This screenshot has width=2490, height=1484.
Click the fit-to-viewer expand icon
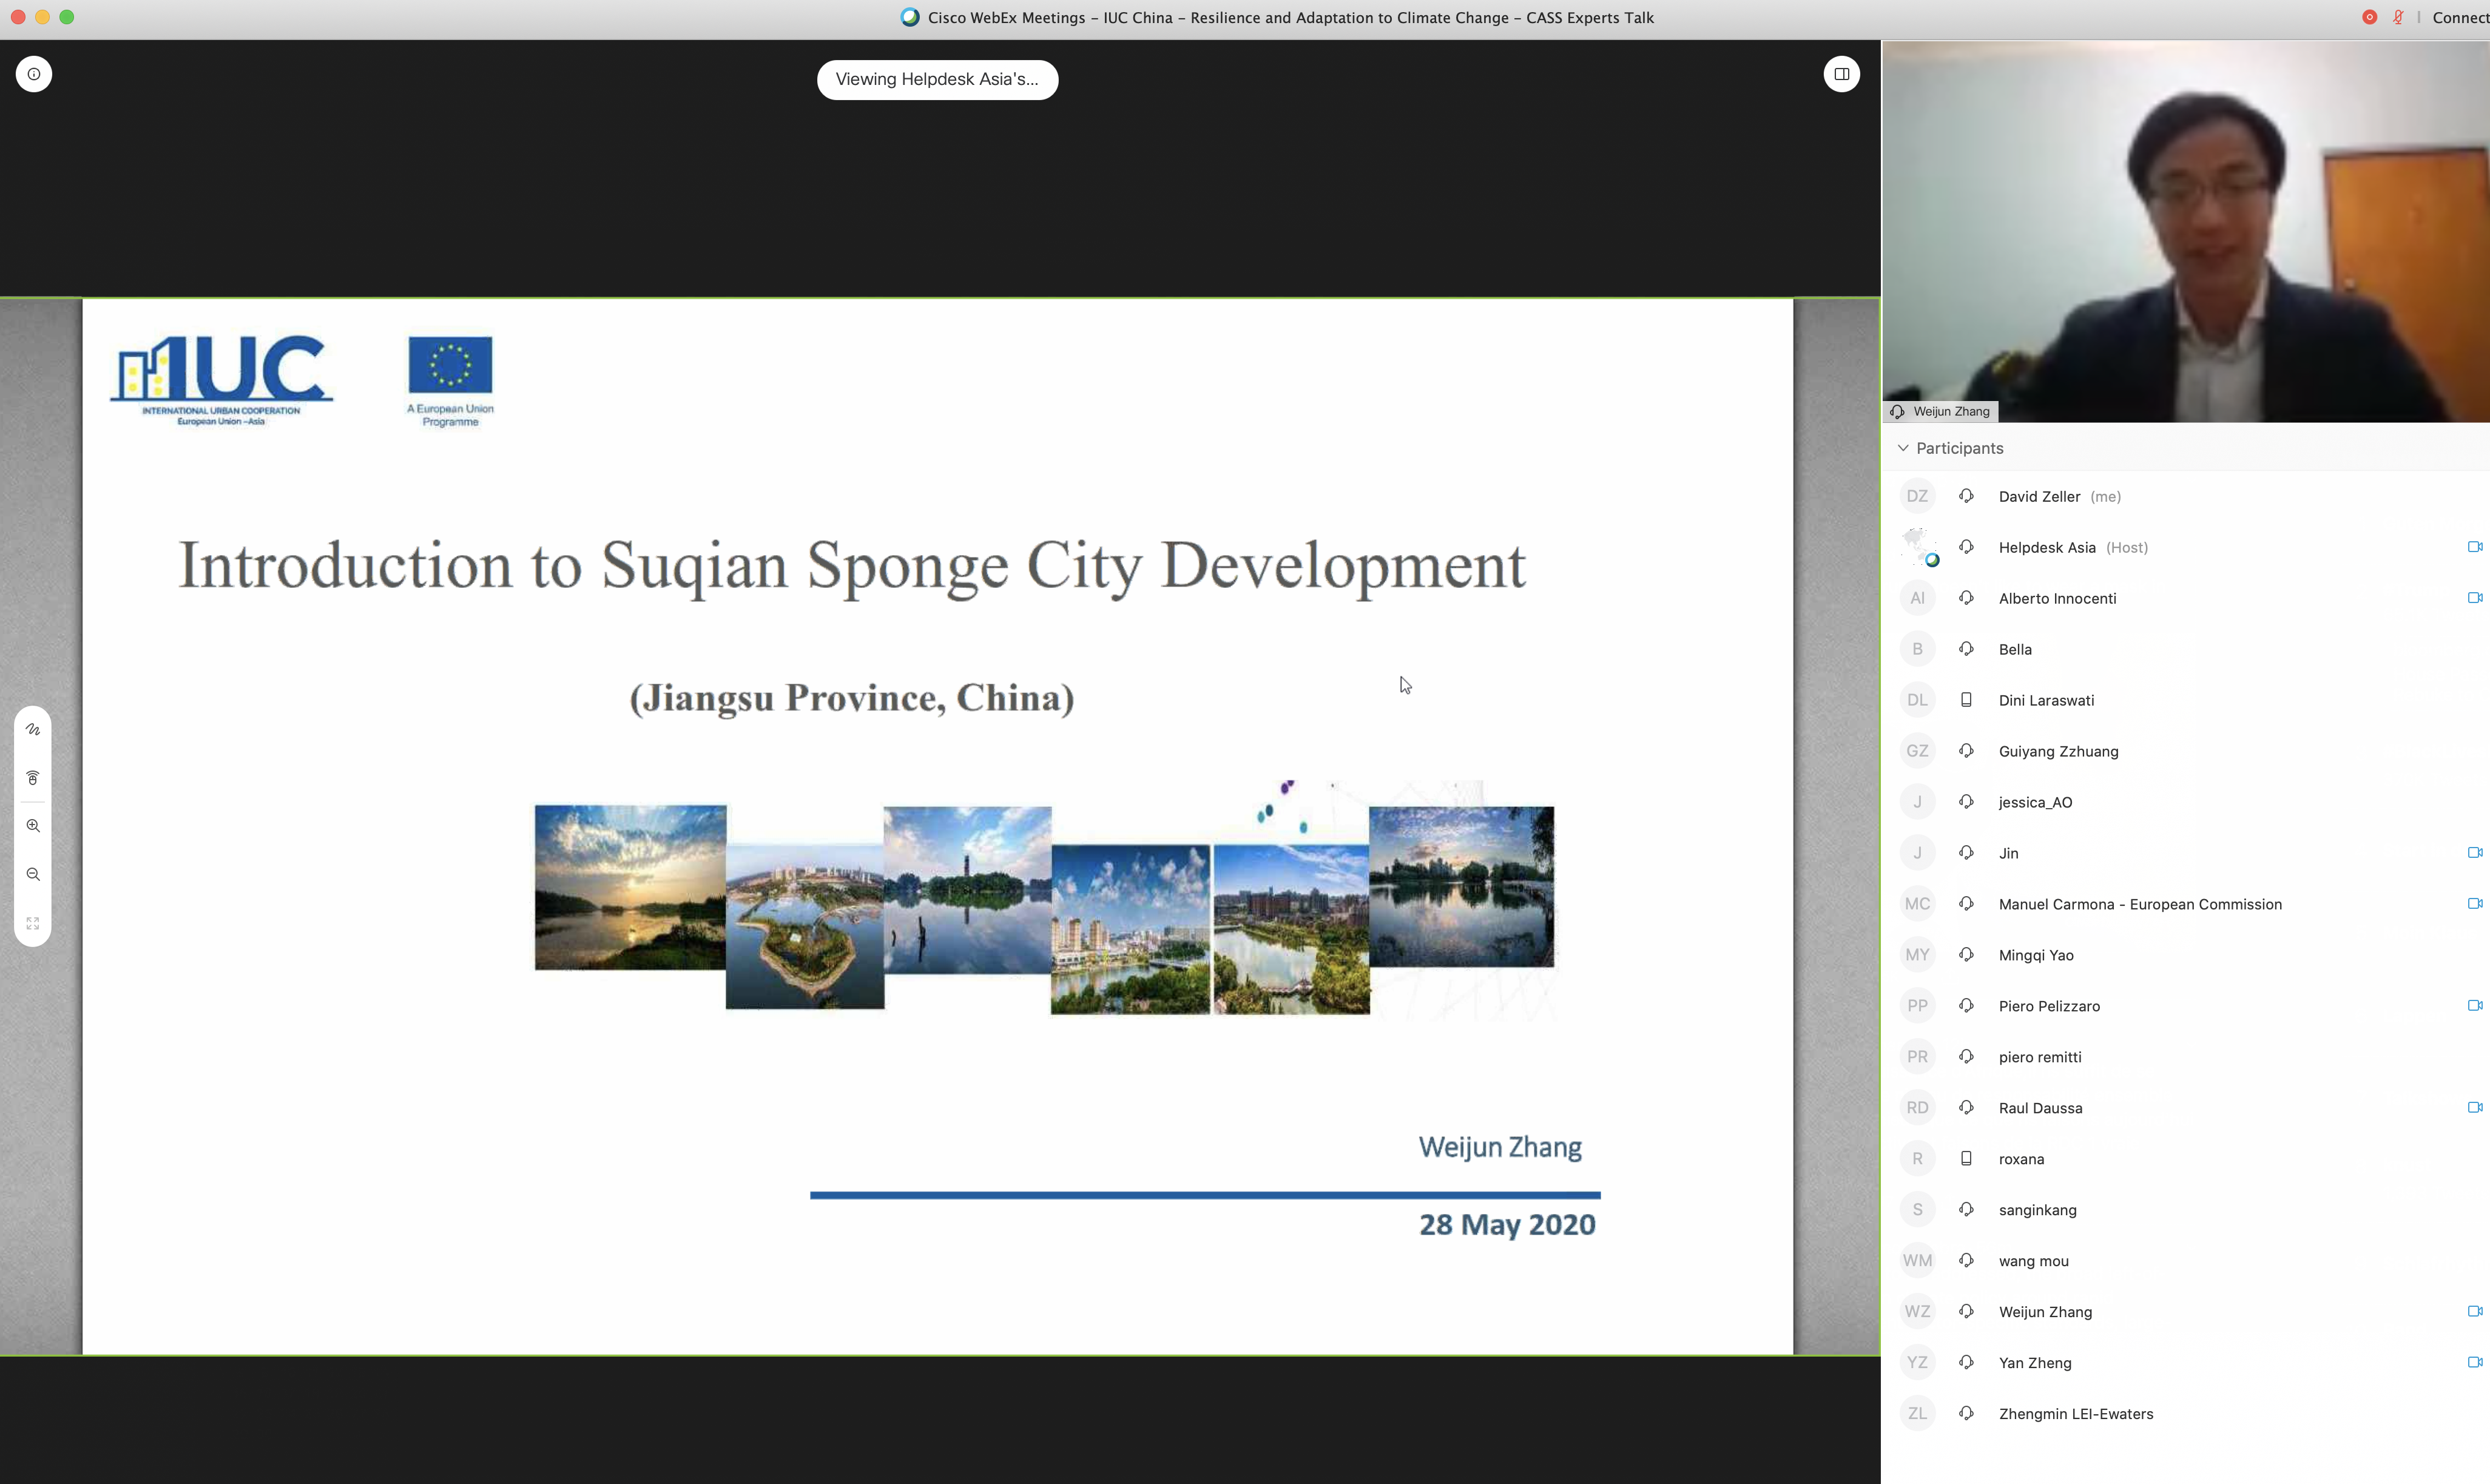[x=33, y=923]
